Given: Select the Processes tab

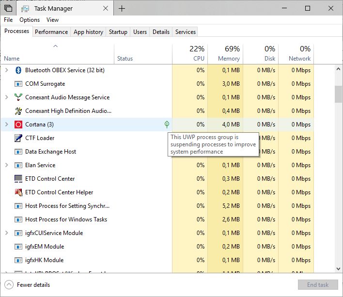Looking at the screenshot, I should click(16, 31).
